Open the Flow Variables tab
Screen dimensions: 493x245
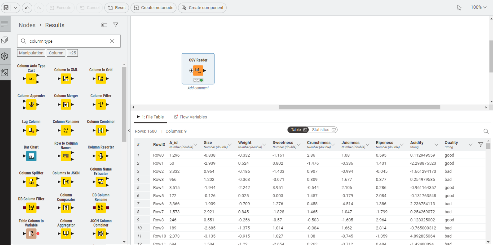click(x=191, y=117)
